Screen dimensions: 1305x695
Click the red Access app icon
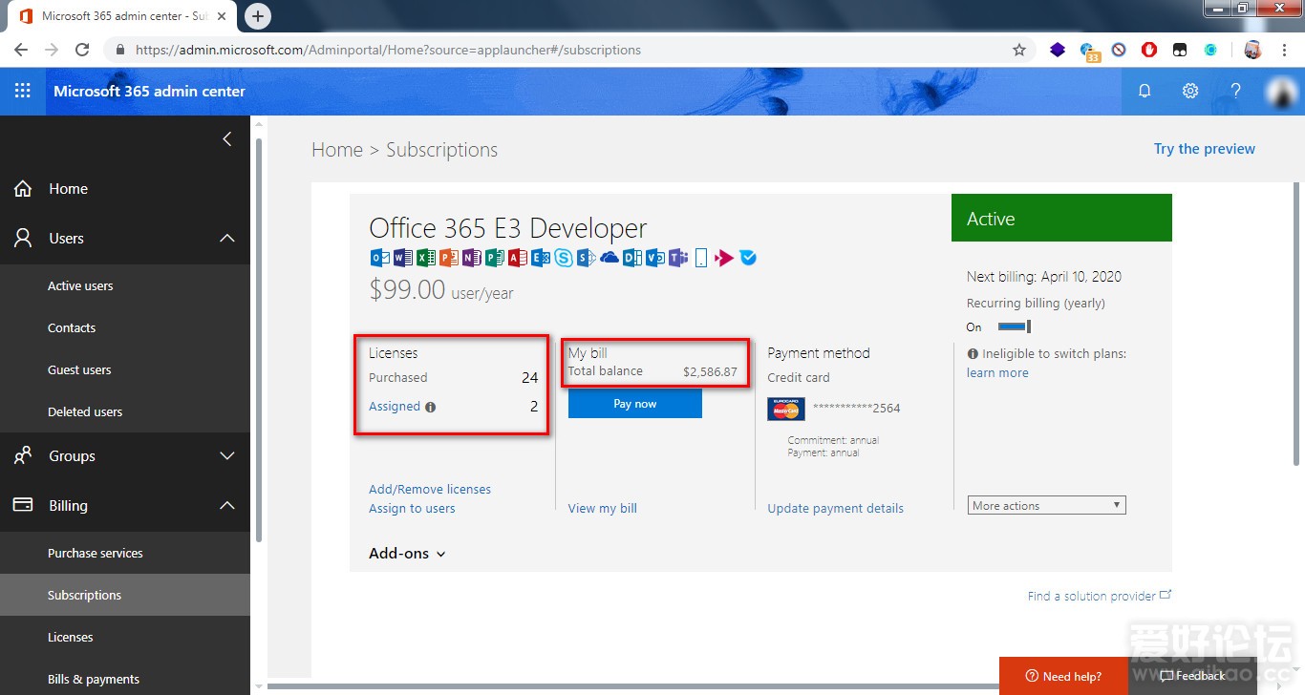click(518, 258)
